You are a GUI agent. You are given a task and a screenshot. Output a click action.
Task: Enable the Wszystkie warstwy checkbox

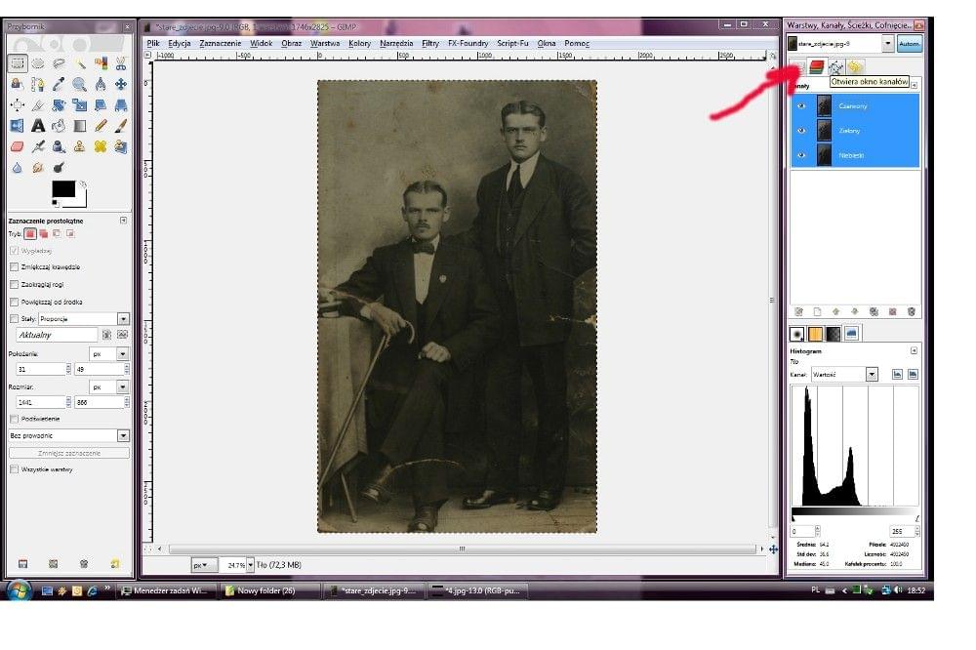click(15, 468)
